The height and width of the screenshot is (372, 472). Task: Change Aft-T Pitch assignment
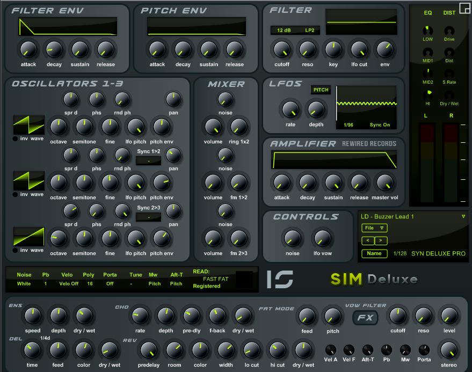point(176,284)
